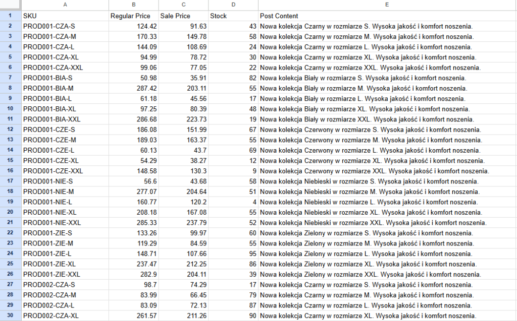This screenshot has height=321, width=517.
Task: Select column D header
Action: 233,5
